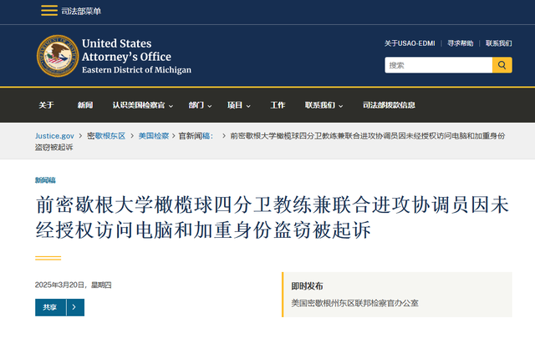Click the 共享 share button

click(x=50, y=307)
